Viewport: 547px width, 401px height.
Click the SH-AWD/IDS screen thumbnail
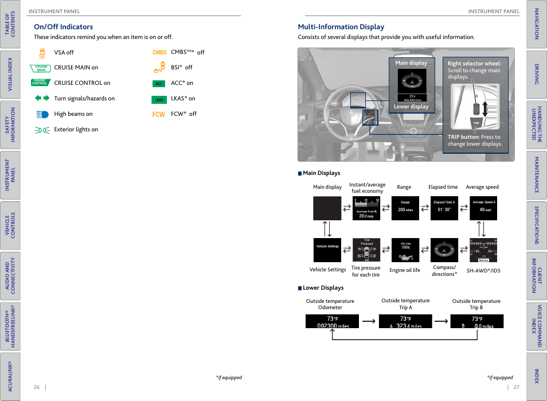tap(483, 250)
